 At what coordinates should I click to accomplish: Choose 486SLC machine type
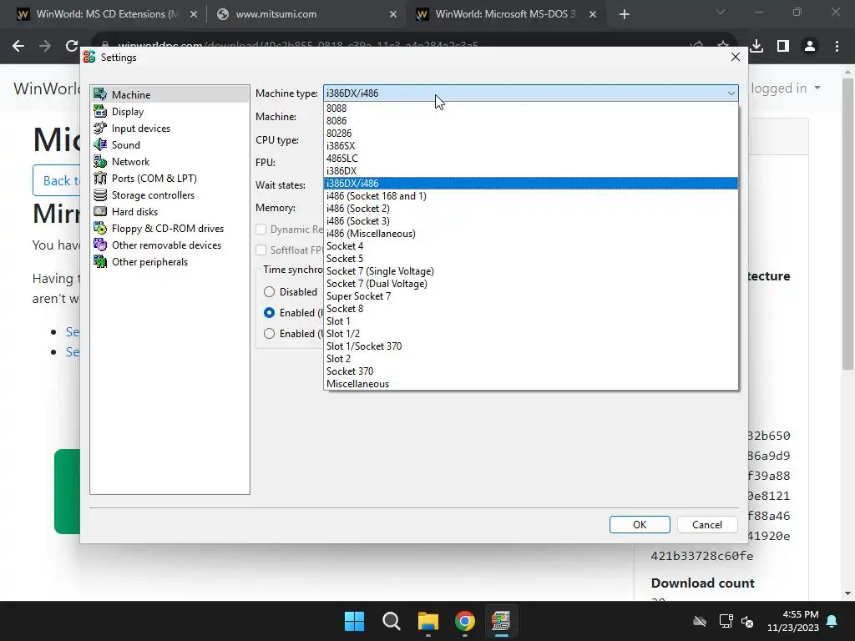[530, 158]
